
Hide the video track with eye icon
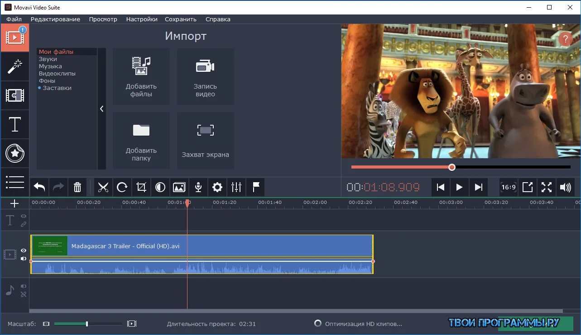coord(24,250)
